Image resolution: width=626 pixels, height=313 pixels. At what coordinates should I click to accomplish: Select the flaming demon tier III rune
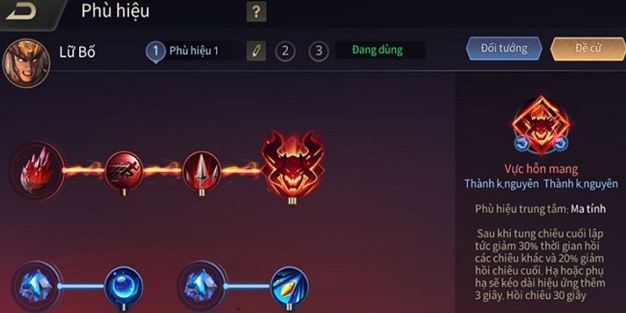[293, 164]
